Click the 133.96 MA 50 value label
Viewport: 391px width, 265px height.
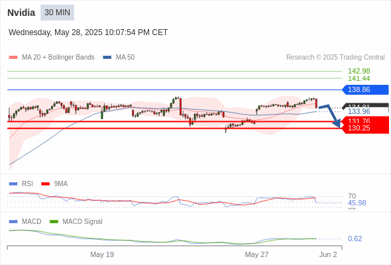click(359, 111)
